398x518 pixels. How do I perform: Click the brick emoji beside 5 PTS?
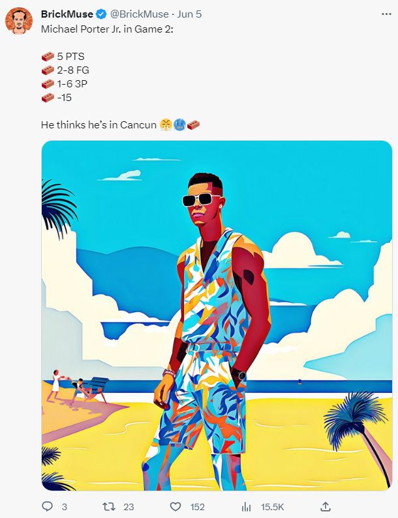48,57
